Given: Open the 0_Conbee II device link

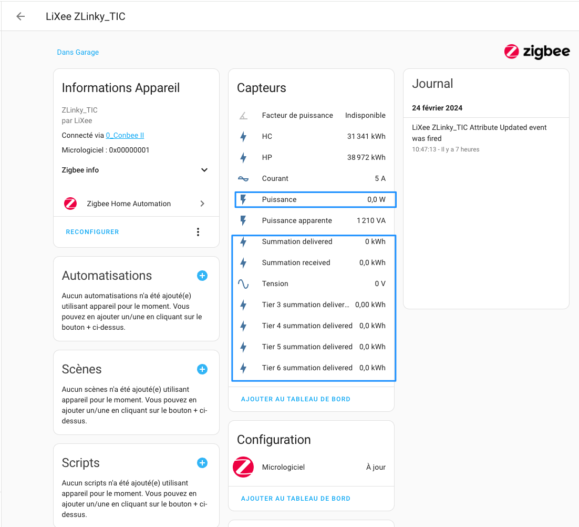Looking at the screenshot, I should click(125, 135).
